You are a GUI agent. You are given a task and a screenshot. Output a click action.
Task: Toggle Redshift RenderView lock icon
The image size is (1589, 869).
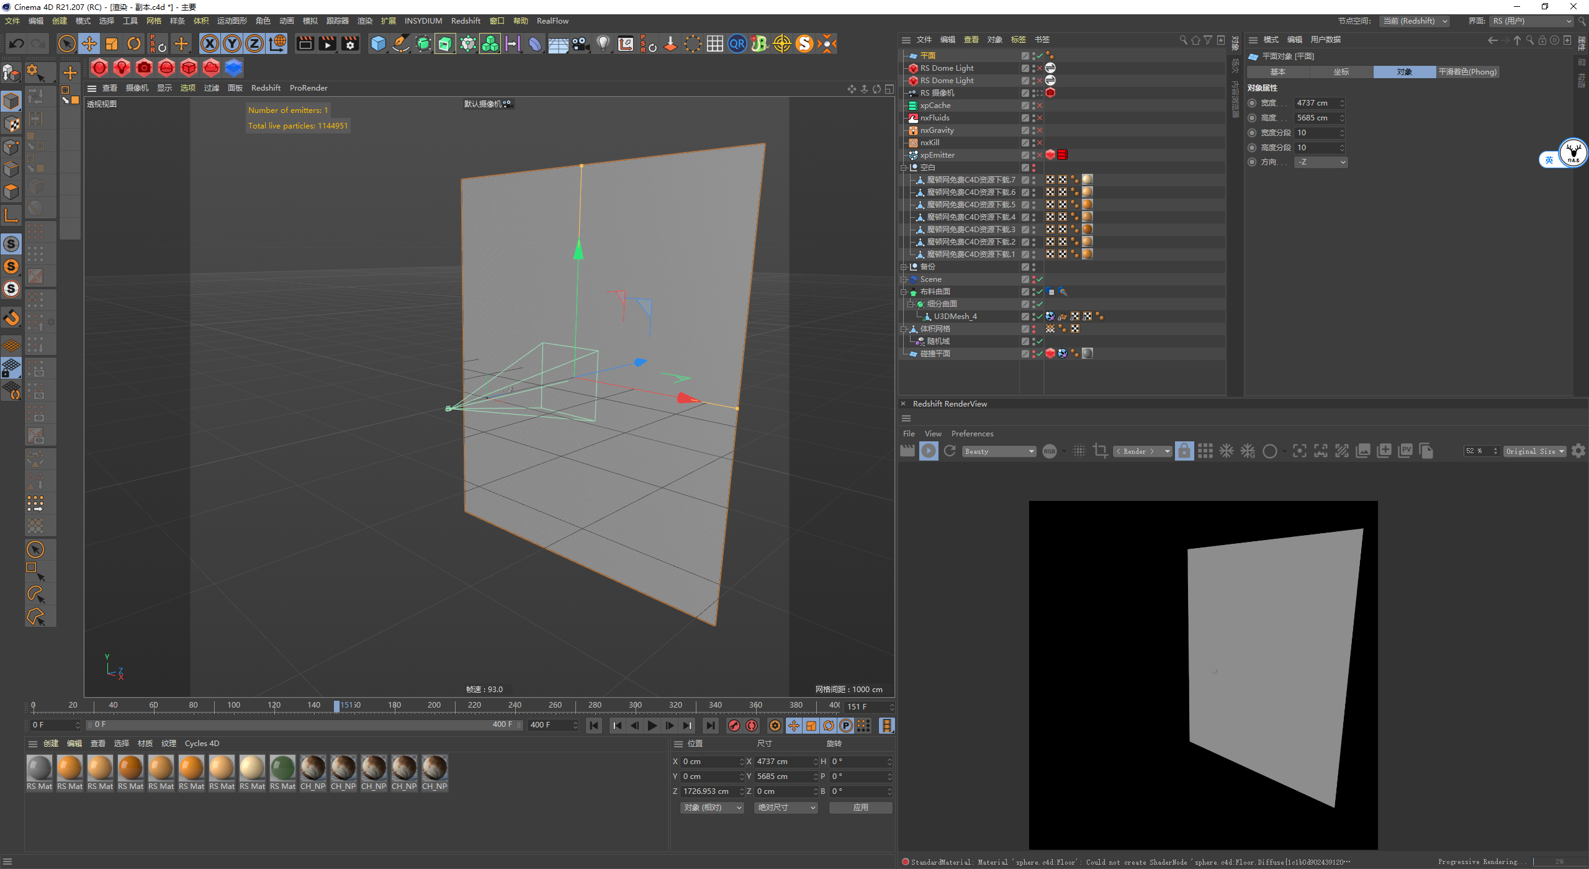pyautogui.click(x=1184, y=451)
